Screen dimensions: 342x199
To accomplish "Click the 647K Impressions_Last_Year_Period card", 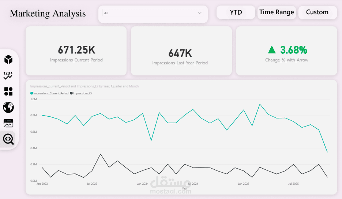I will click(x=181, y=51).
